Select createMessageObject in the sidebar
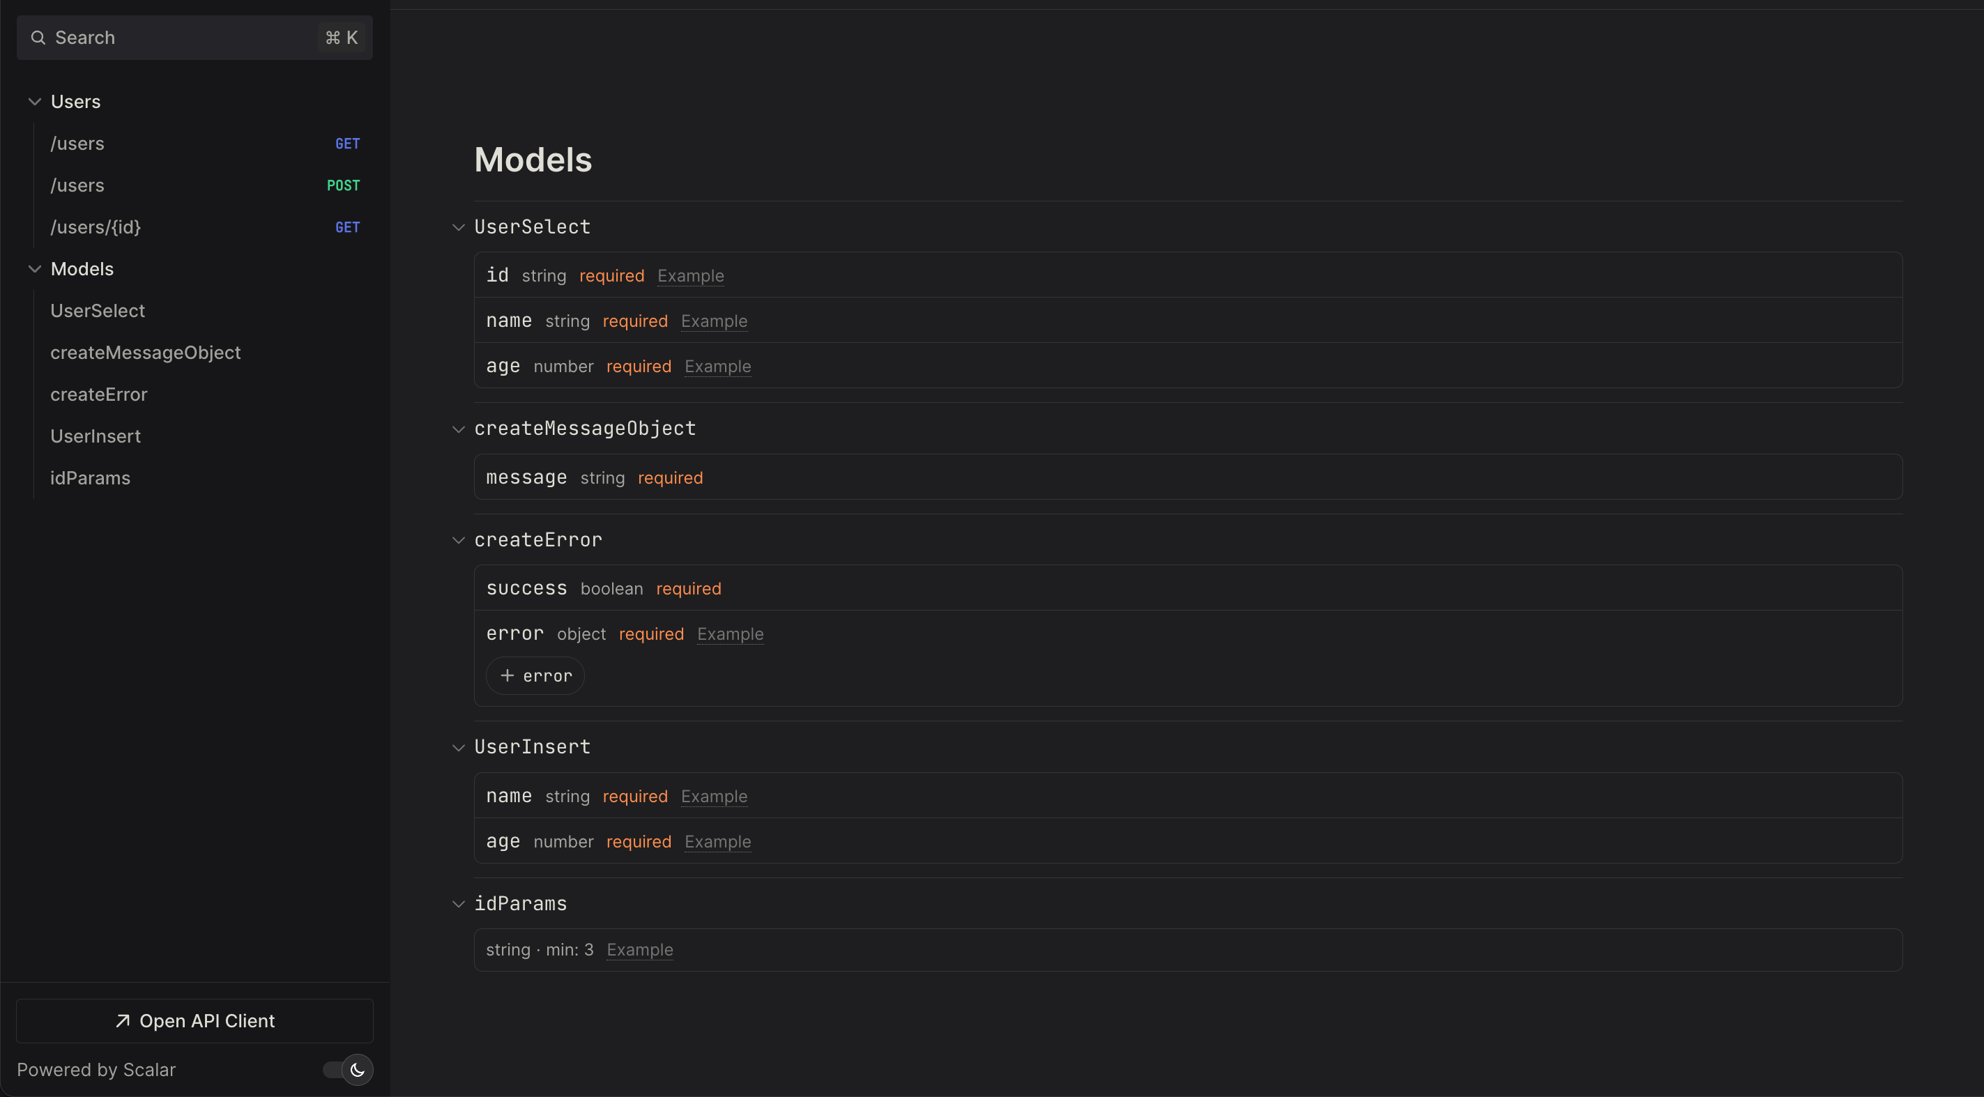1984x1097 pixels. click(146, 353)
